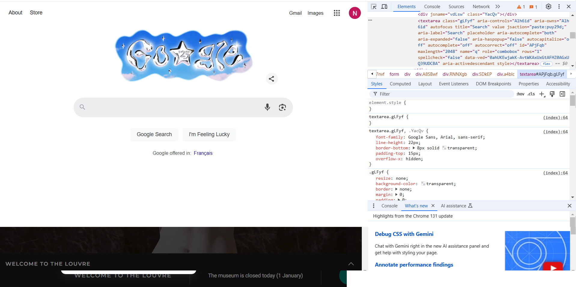Expand the border-bottom shorthand triangle
Viewport: 576px width, 287px height.
point(414,148)
